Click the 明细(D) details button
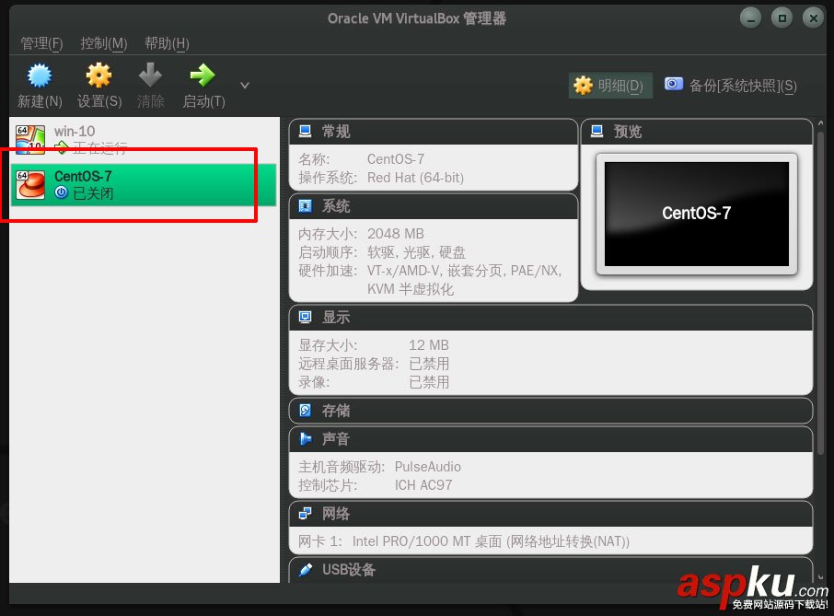The height and width of the screenshot is (616, 834). coord(609,84)
